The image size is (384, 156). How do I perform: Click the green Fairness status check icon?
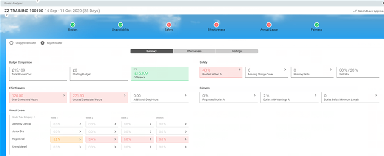coord(317,25)
